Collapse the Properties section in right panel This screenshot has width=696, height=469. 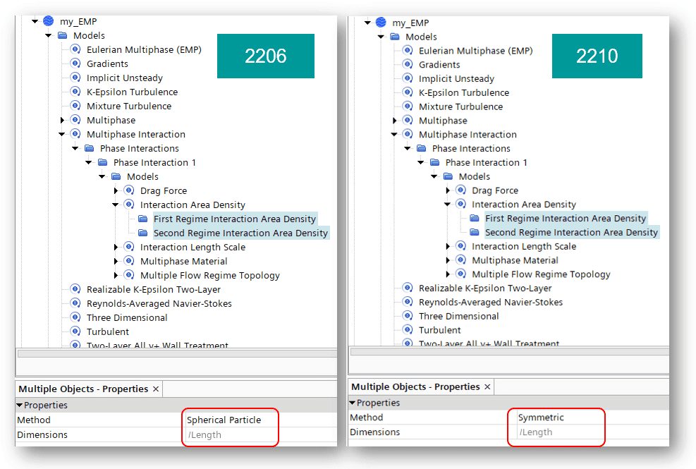pyautogui.click(x=353, y=403)
